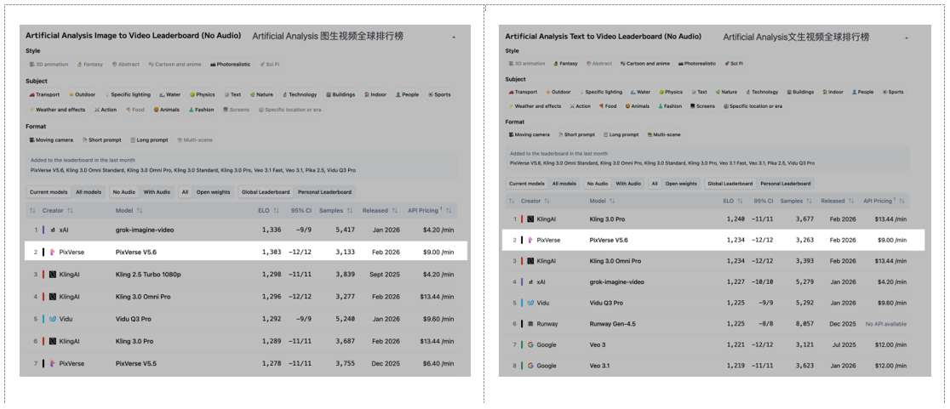Click the KlingAI logo beside Kling 2.5 Turbo 1080p
Screen dimensions: 950x409
pyautogui.click(x=53, y=275)
